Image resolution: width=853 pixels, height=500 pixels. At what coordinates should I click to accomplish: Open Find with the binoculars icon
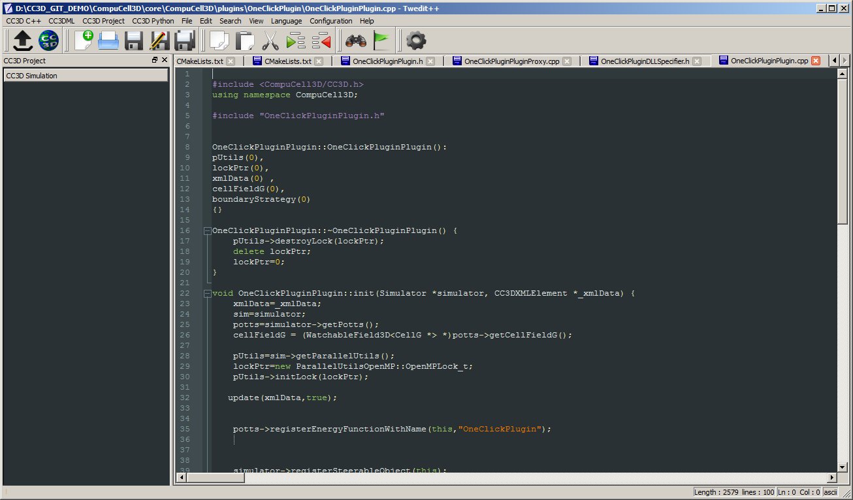tap(355, 41)
